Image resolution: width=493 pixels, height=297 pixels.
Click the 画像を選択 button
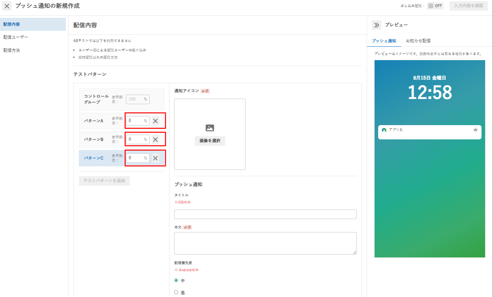tap(210, 141)
